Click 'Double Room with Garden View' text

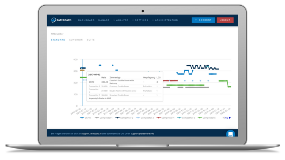point(123,91)
